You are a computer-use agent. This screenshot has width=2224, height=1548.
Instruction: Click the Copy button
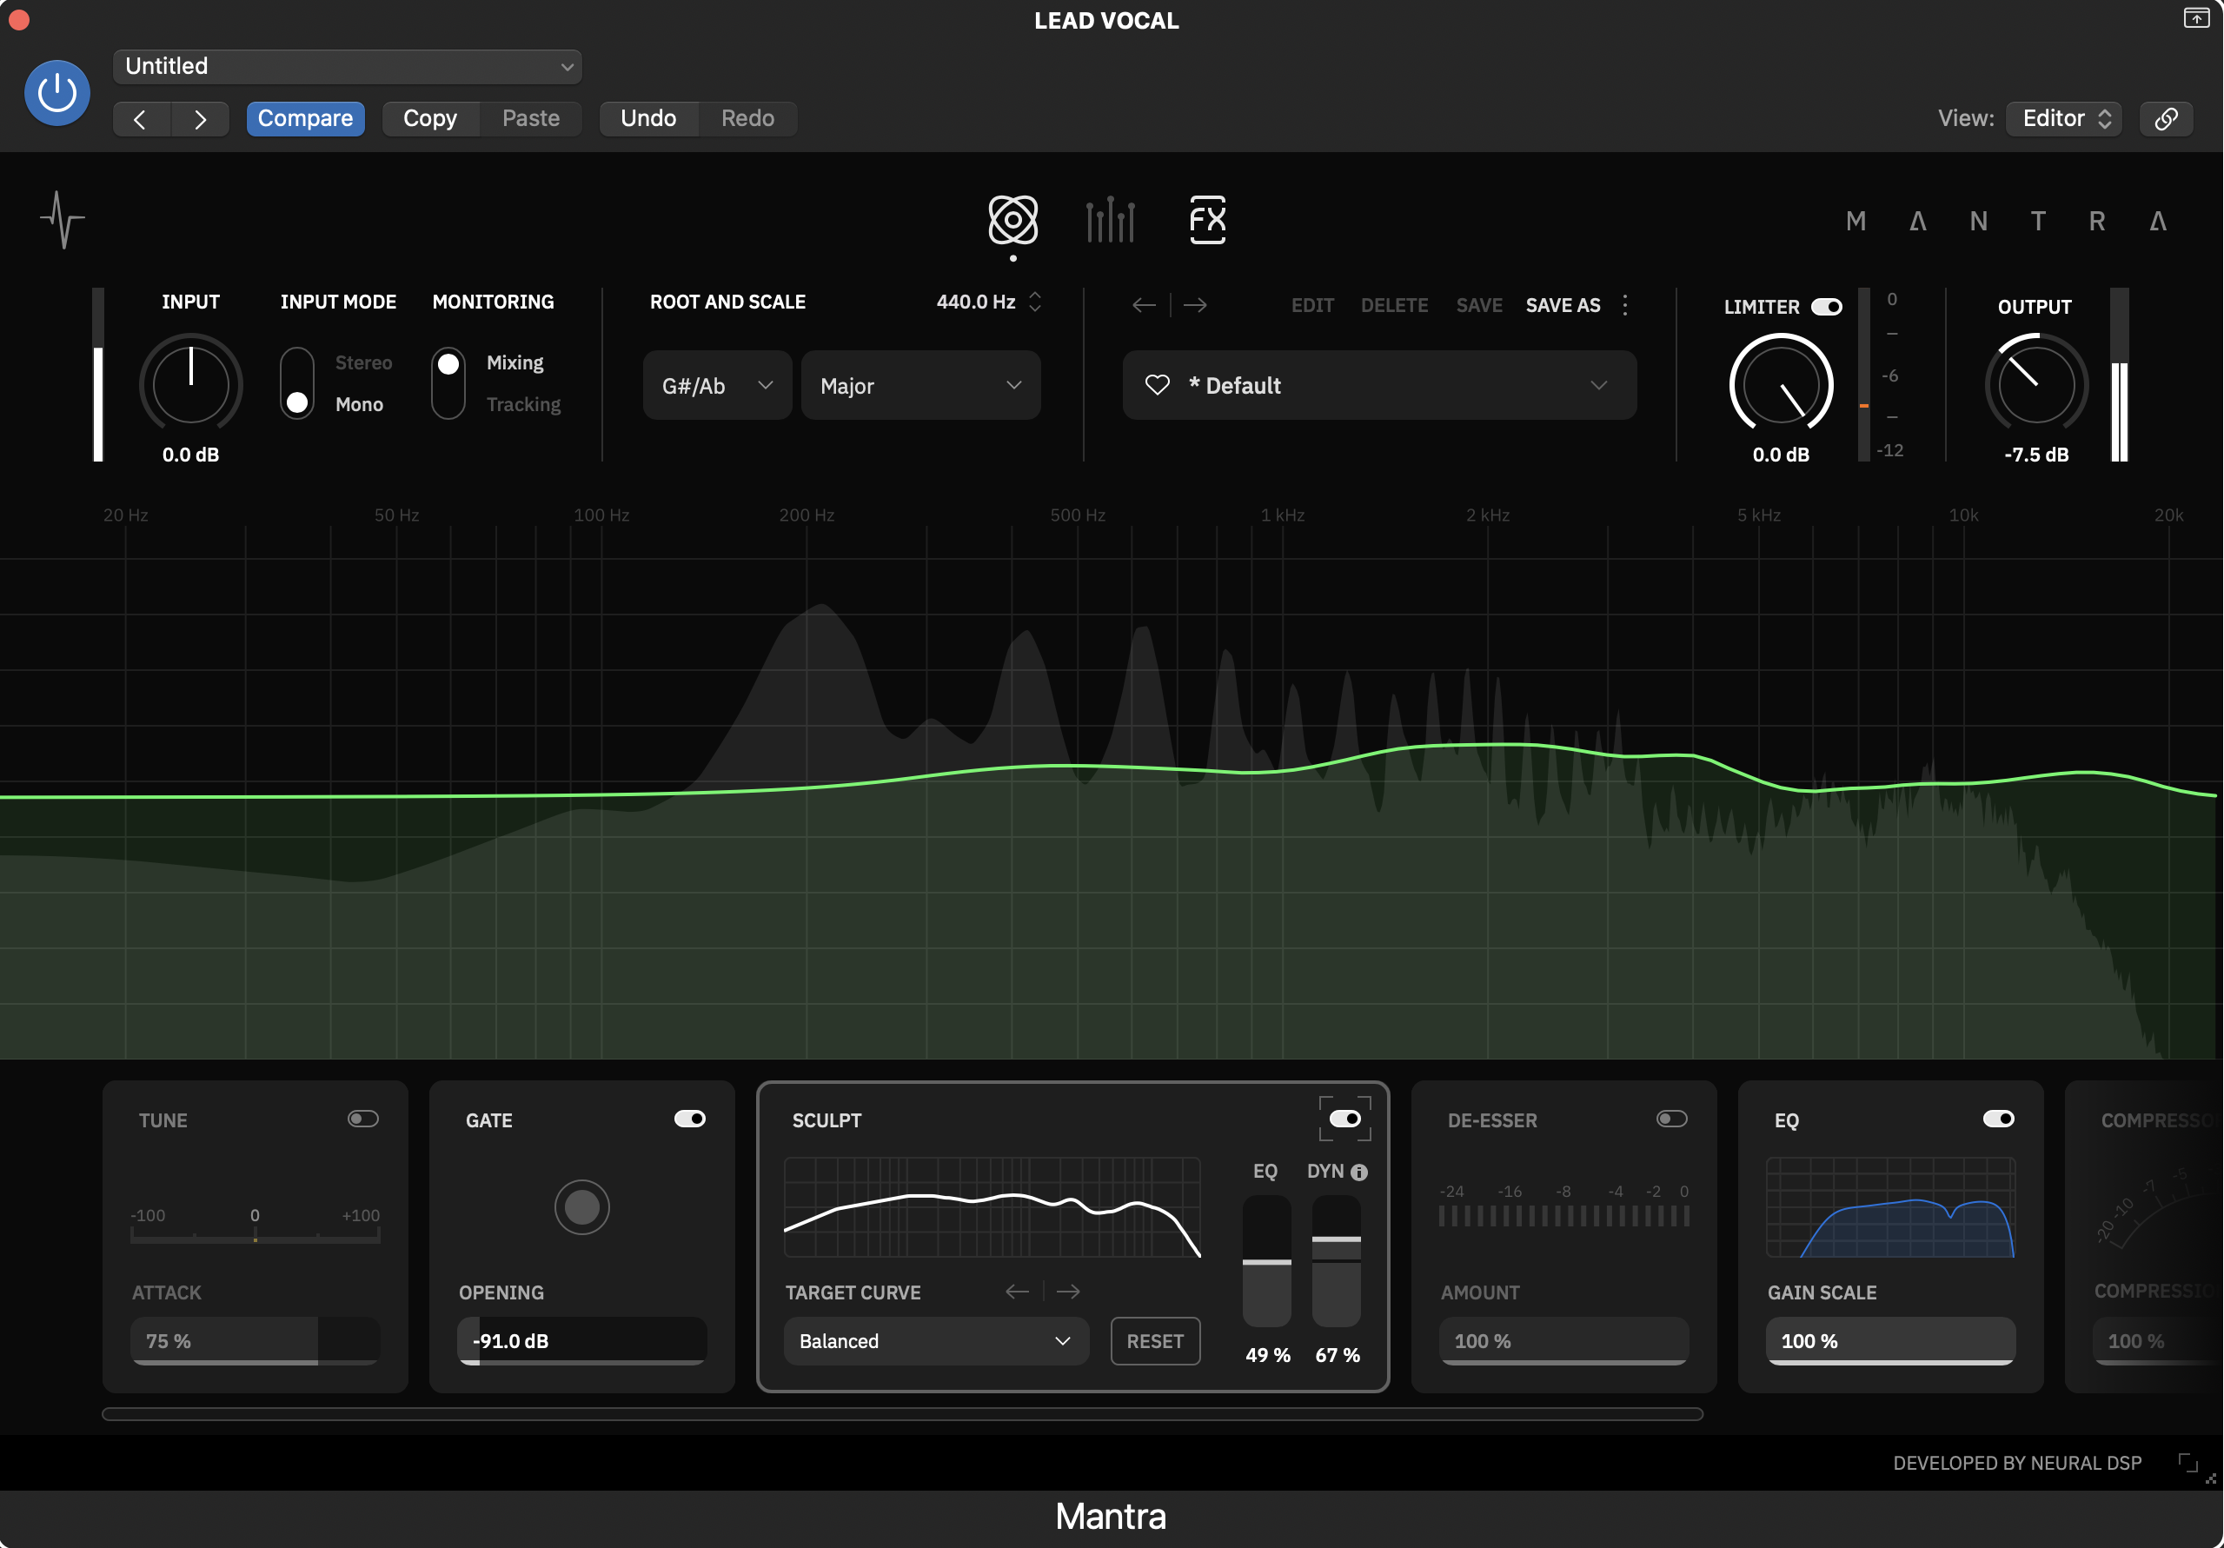(x=430, y=118)
